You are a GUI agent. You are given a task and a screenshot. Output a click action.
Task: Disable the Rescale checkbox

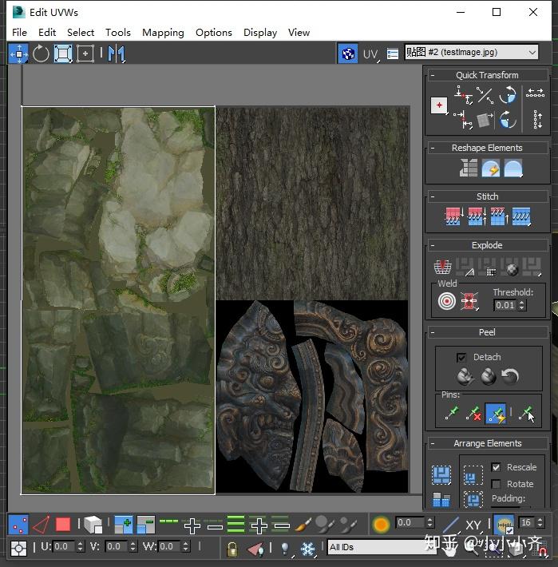pyautogui.click(x=496, y=467)
